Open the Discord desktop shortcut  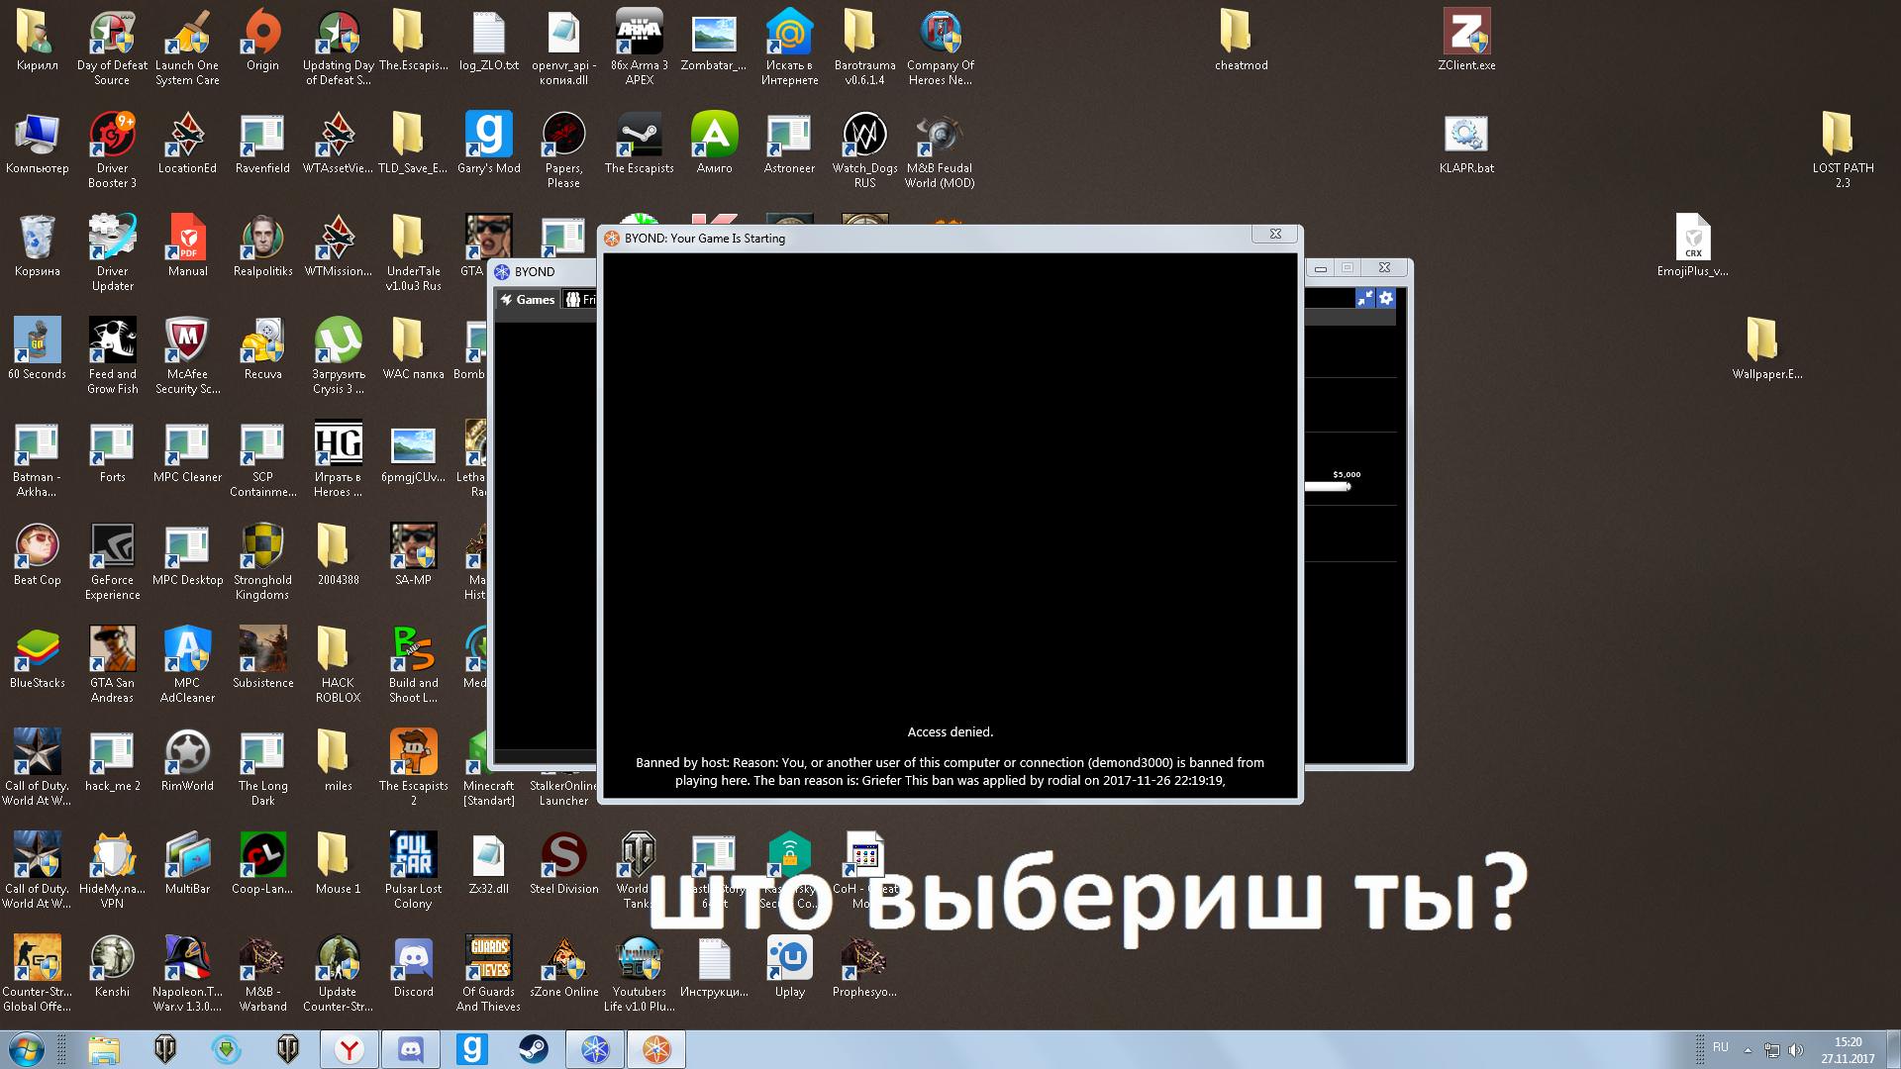tap(413, 967)
